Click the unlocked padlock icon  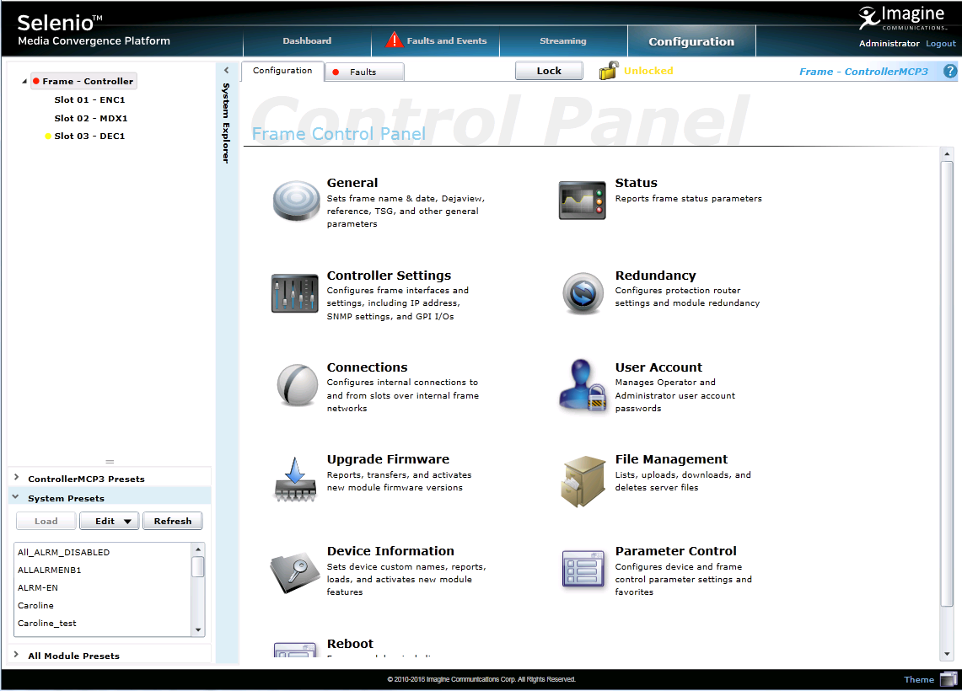coord(609,71)
